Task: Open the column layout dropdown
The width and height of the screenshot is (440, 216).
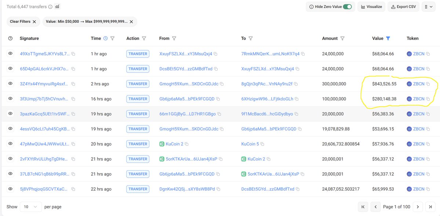Action: 429,7
